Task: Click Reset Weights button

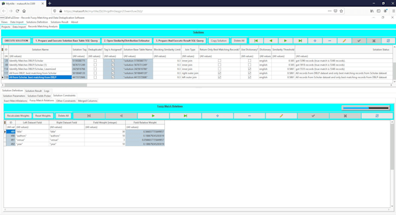Action: click(x=43, y=116)
